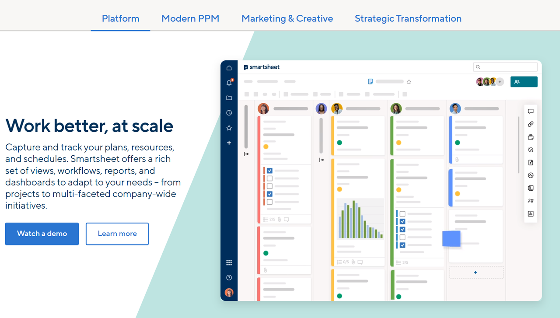Click the board's vertical scrollbar

point(519,144)
